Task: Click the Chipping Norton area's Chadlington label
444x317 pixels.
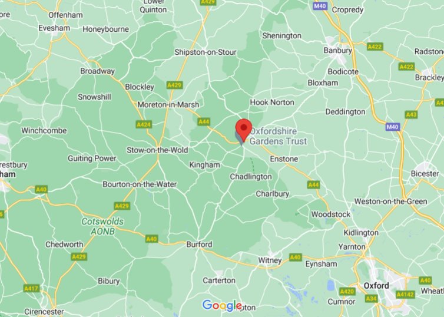Action: pyautogui.click(x=251, y=177)
